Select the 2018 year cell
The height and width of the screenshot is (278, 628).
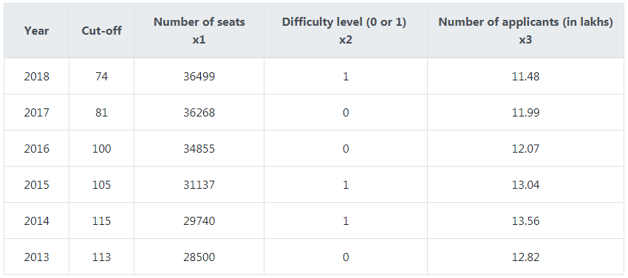point(36,77)
